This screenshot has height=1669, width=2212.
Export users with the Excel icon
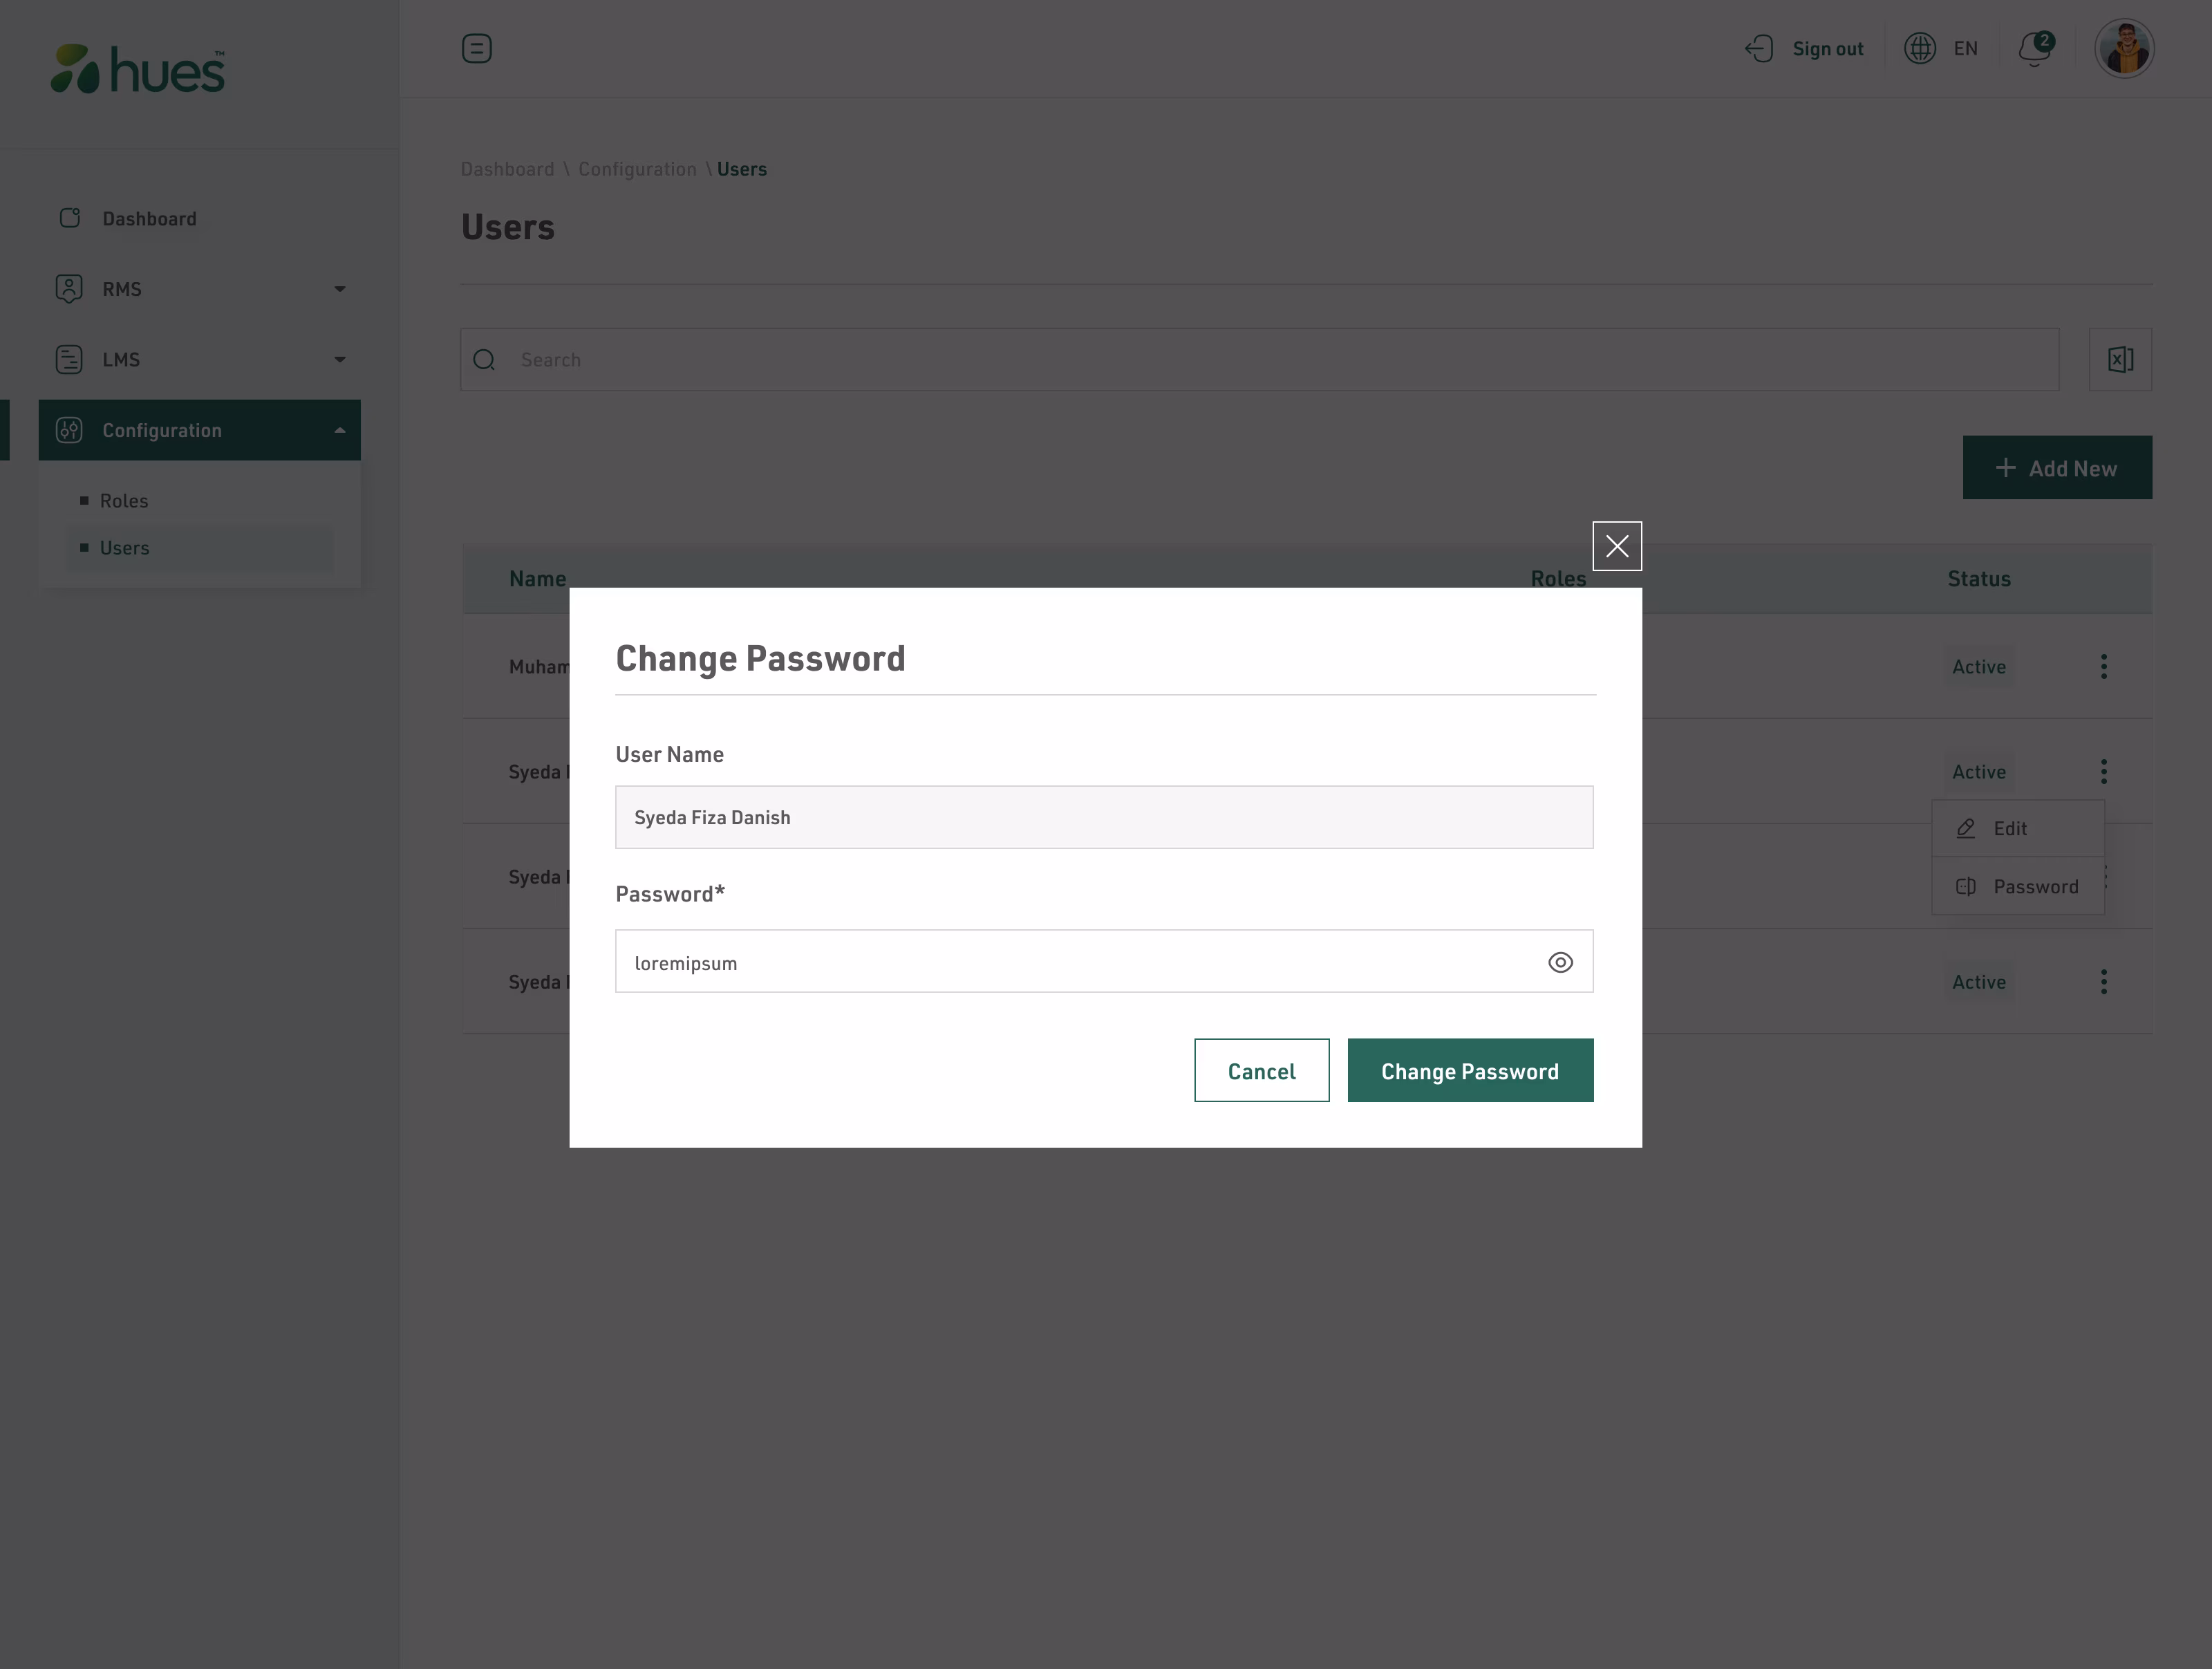pos(2120,359)
